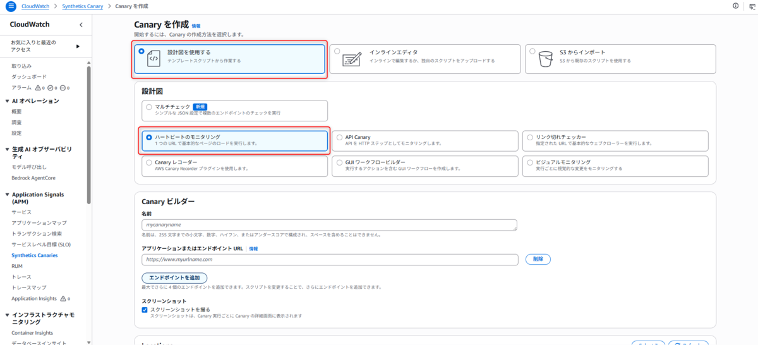Screen dimensions: 758x345
Task: Open Application Insights in the sidebar
Action: (x=34, y=299)
